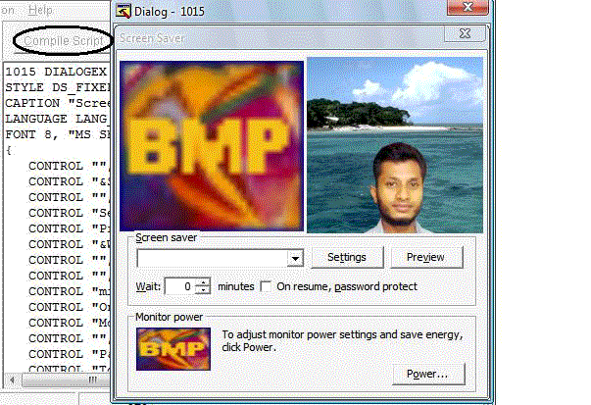This screenshot has height=405, width=591.
Task: Increase the Wait minutes spinner value
Action: (x=203, y=282)
